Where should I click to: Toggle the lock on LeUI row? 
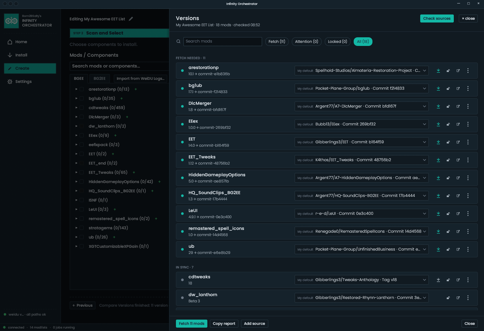(448, 214)
